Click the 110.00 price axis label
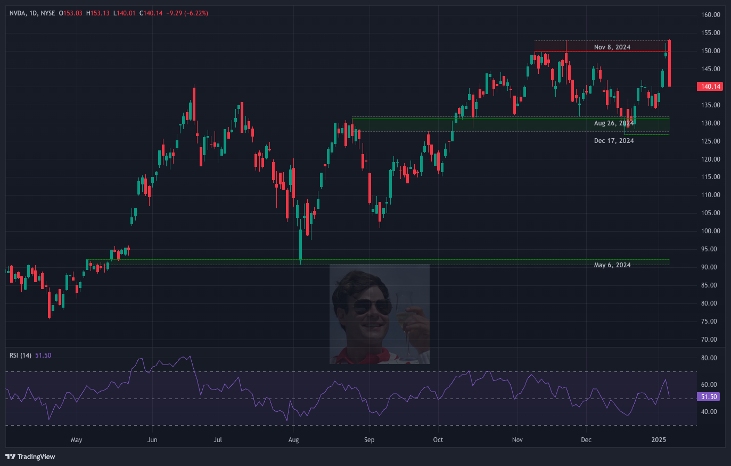 tap(710, 195)
